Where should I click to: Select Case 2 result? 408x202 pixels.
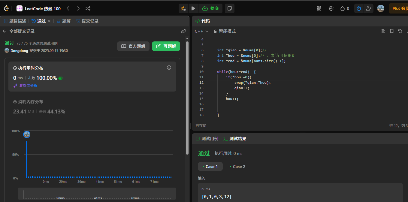tap(237, 167)
